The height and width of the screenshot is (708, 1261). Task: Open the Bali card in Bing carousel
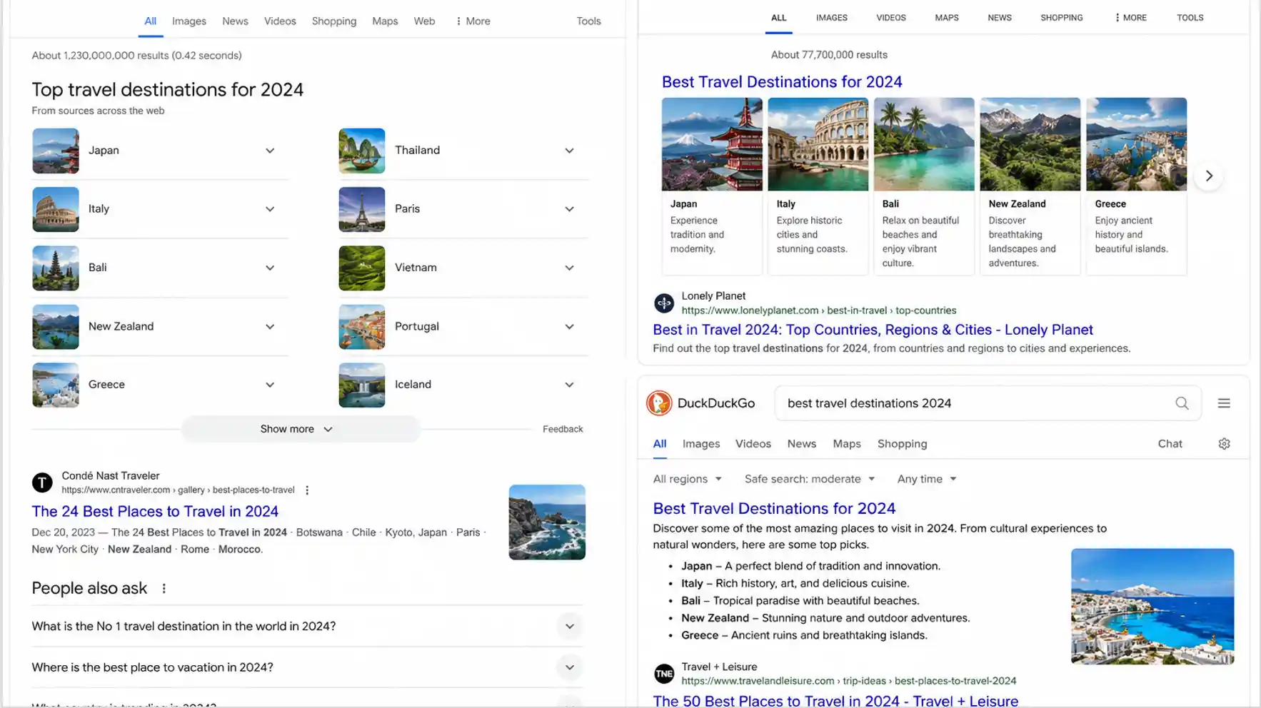(x=924, y=186)
